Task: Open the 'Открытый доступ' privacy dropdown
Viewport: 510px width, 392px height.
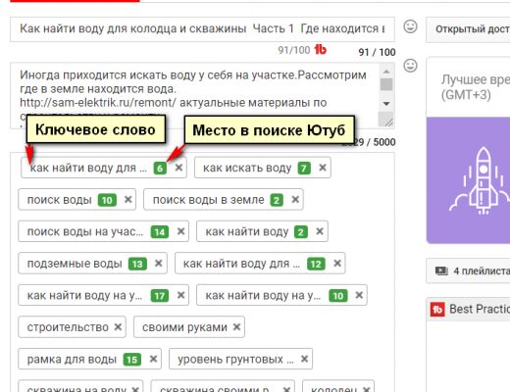Action: tap(468, 29)
